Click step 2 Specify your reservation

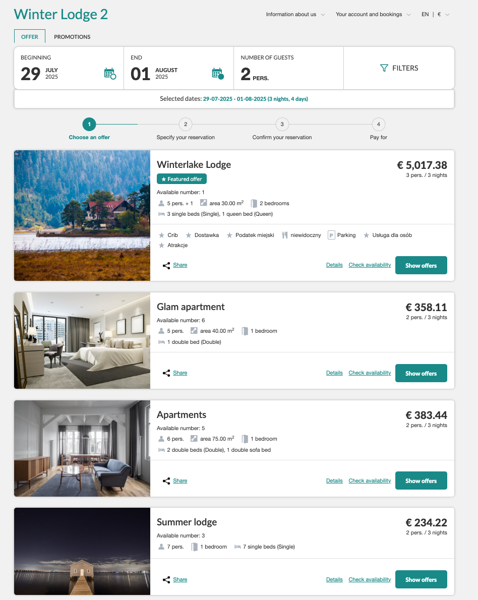186,125
